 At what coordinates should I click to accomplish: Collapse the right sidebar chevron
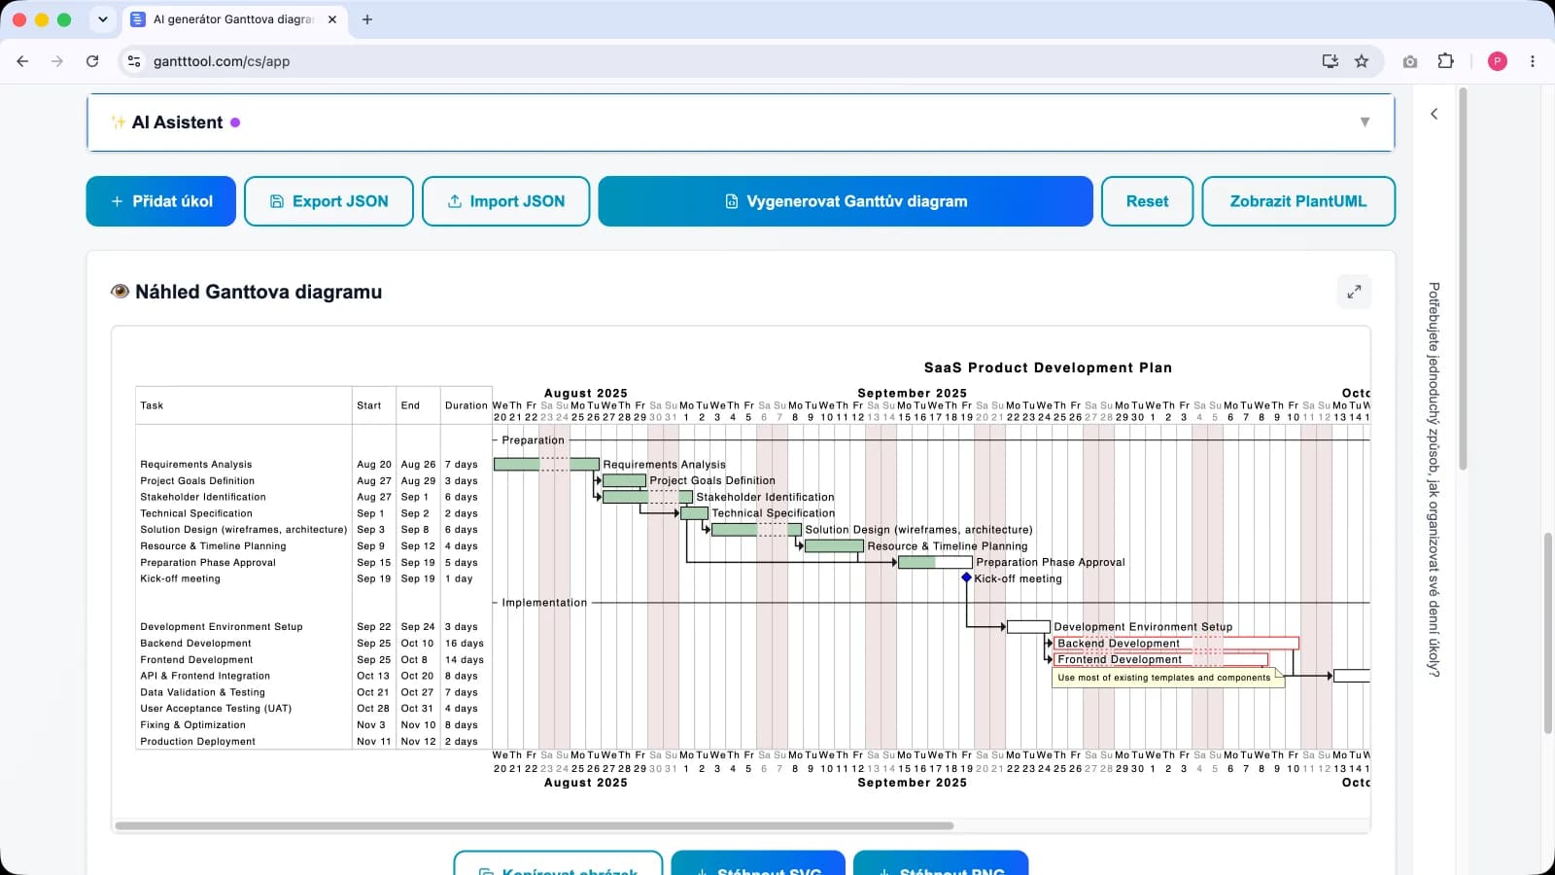(x=1434, y=114)
